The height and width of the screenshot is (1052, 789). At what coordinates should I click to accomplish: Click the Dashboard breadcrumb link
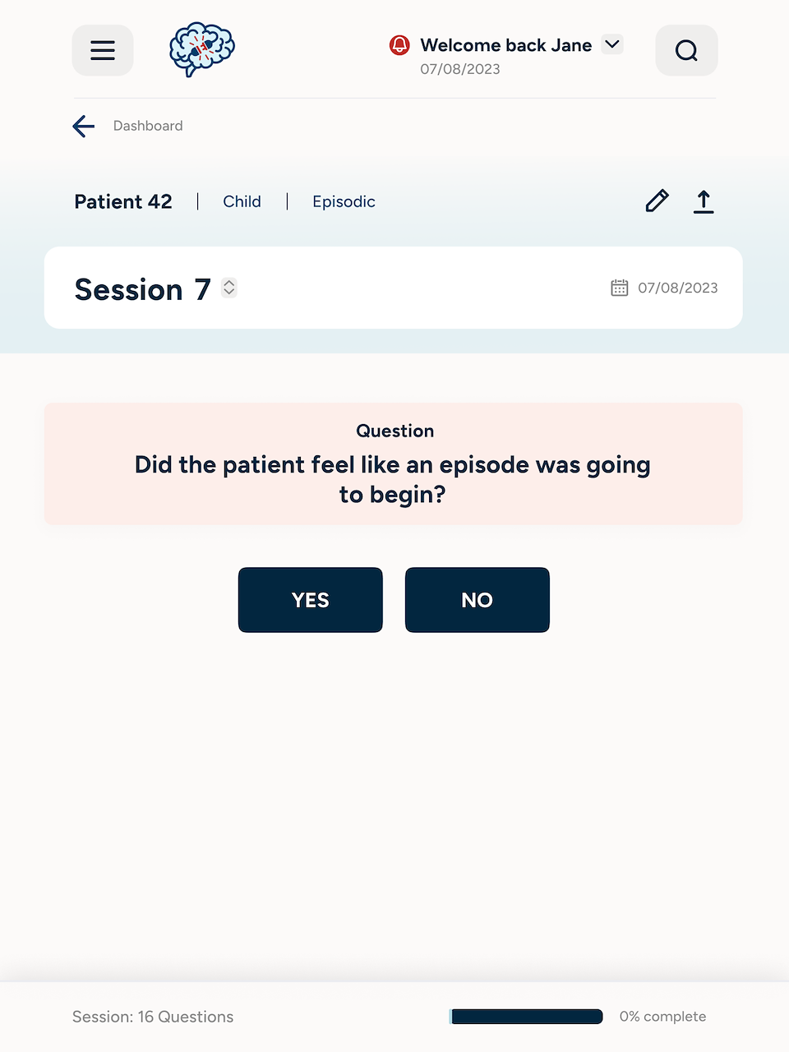pos(148,126)
